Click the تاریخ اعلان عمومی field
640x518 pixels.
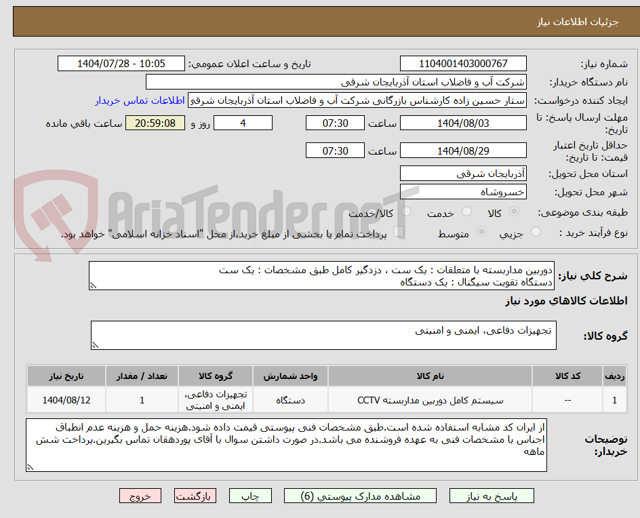click(x=120, y=62)
